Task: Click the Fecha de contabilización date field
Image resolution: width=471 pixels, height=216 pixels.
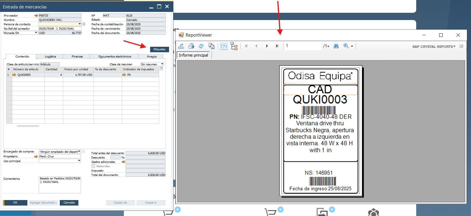Action: point(146,24)
